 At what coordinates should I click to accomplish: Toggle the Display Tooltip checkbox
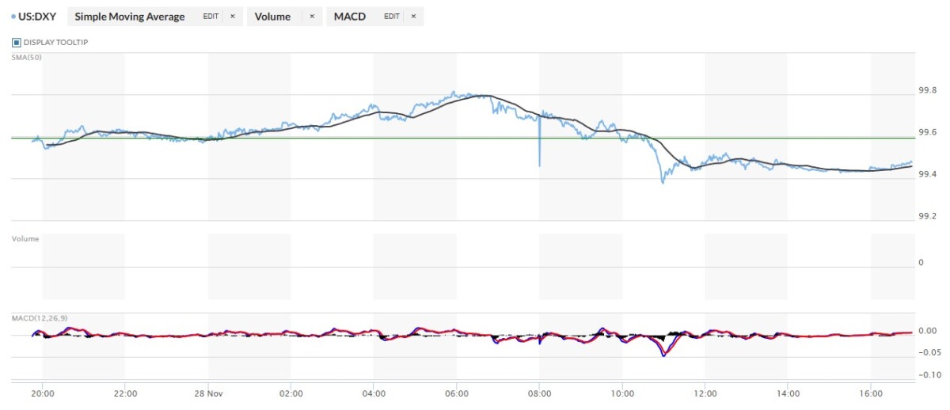point(17,42)
